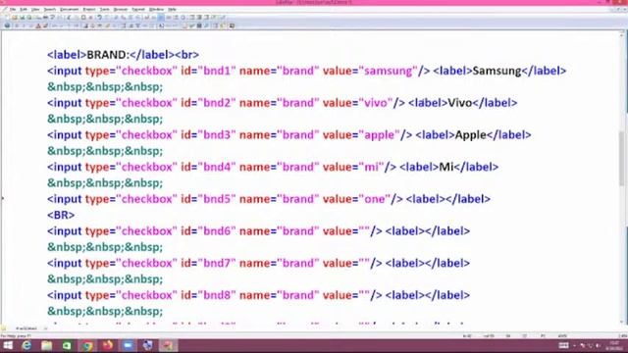Click the word Apple inside its label
The height and width of the screenshot is (353, 628).
click(x=471, y=135)
